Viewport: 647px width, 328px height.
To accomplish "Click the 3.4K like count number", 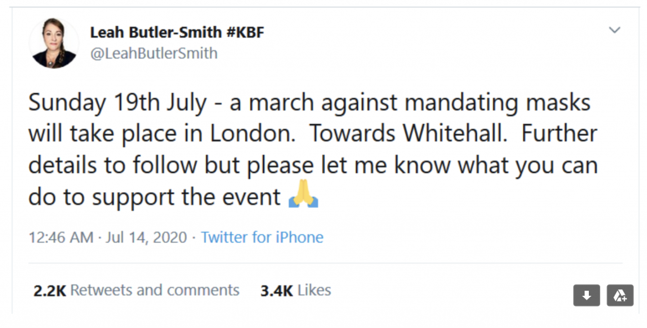I will coord(276,290).
